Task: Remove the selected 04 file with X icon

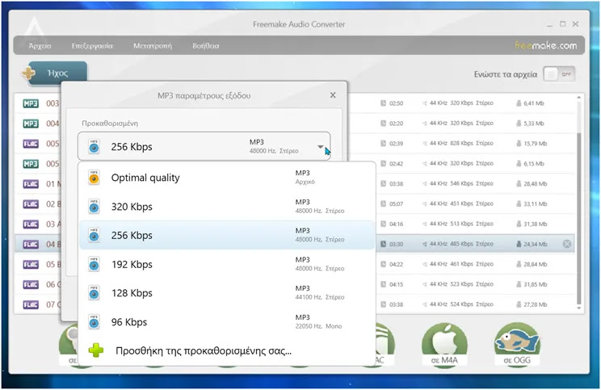Action: [x=567, y=244]
